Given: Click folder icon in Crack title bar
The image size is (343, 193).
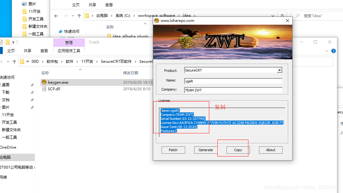Looking at the screenshot, I should coord(8,42).
